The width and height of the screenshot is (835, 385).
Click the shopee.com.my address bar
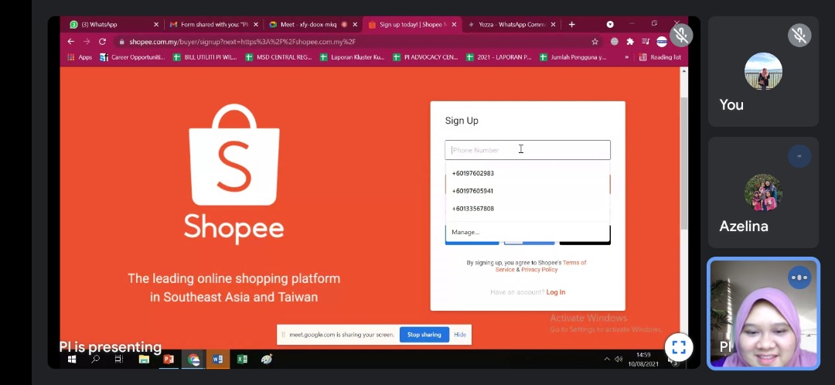356,42
